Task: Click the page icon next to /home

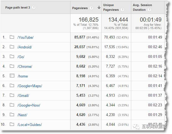Action: pyautogui.click(x=12, y=76)
